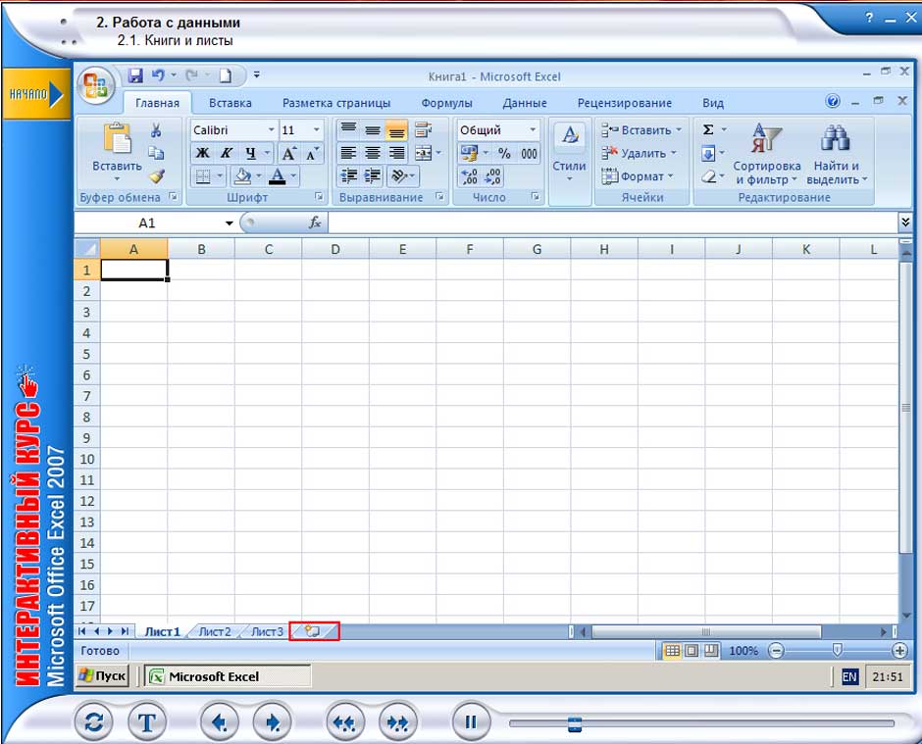
Task: Switch to the Формулы ribbon tab
Action: pyautogui.click(x=446, y=103)
